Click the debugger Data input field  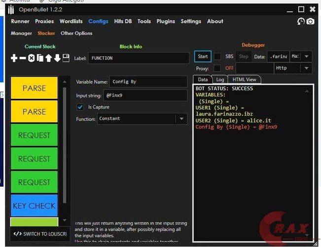(x=278, y=56)
